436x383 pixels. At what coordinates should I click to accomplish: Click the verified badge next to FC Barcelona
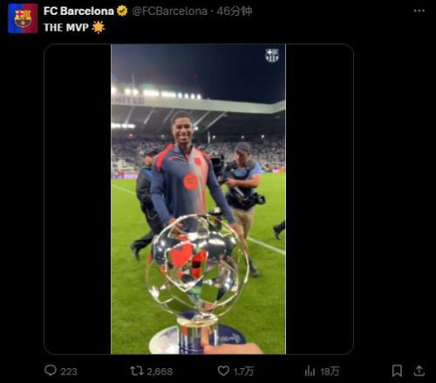(122, 11)
